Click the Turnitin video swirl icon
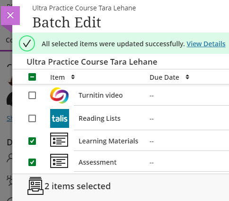 pos(60,95)
